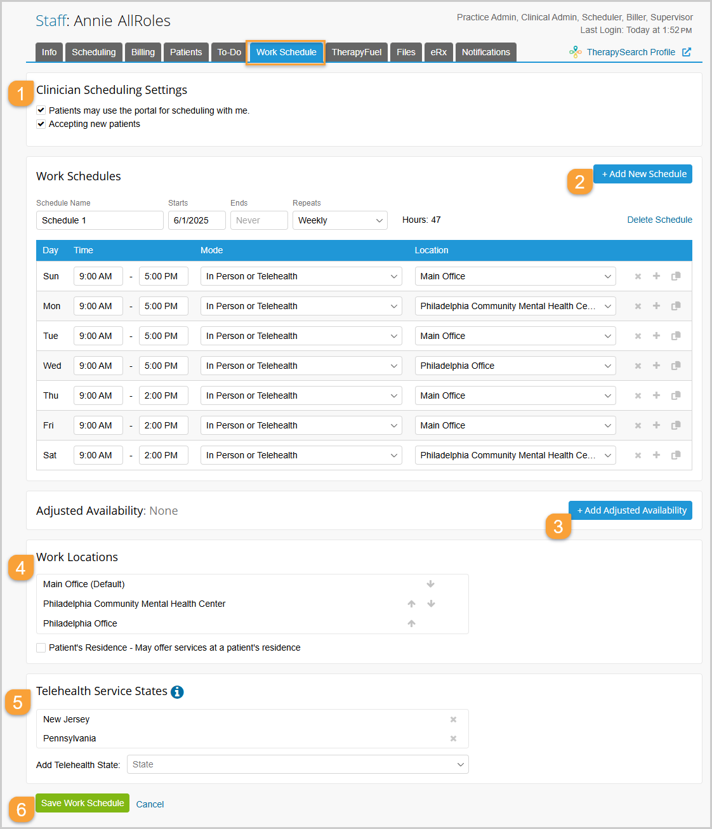712x829 pixels.
Task: Move Philadelphia Office location up
Action: click(x=411, y=623)
